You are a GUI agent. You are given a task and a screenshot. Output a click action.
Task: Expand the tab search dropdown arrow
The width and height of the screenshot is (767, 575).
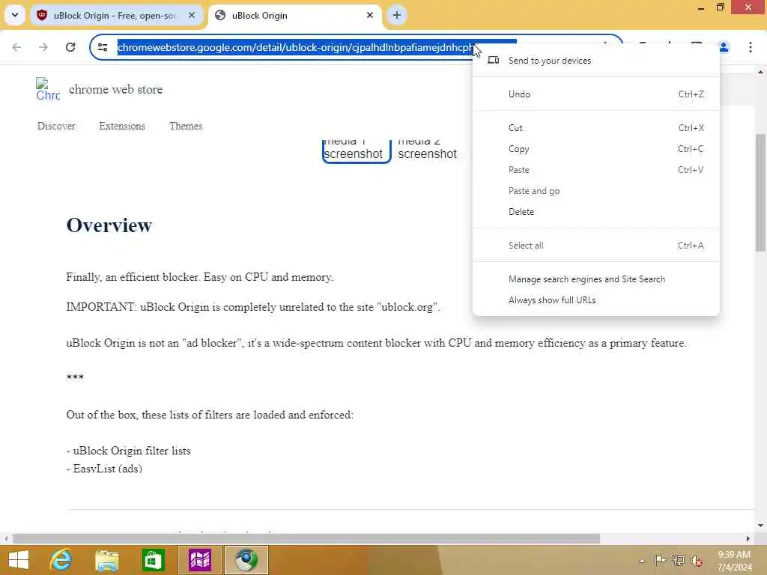pyautogui.click(x=15, y=15)
